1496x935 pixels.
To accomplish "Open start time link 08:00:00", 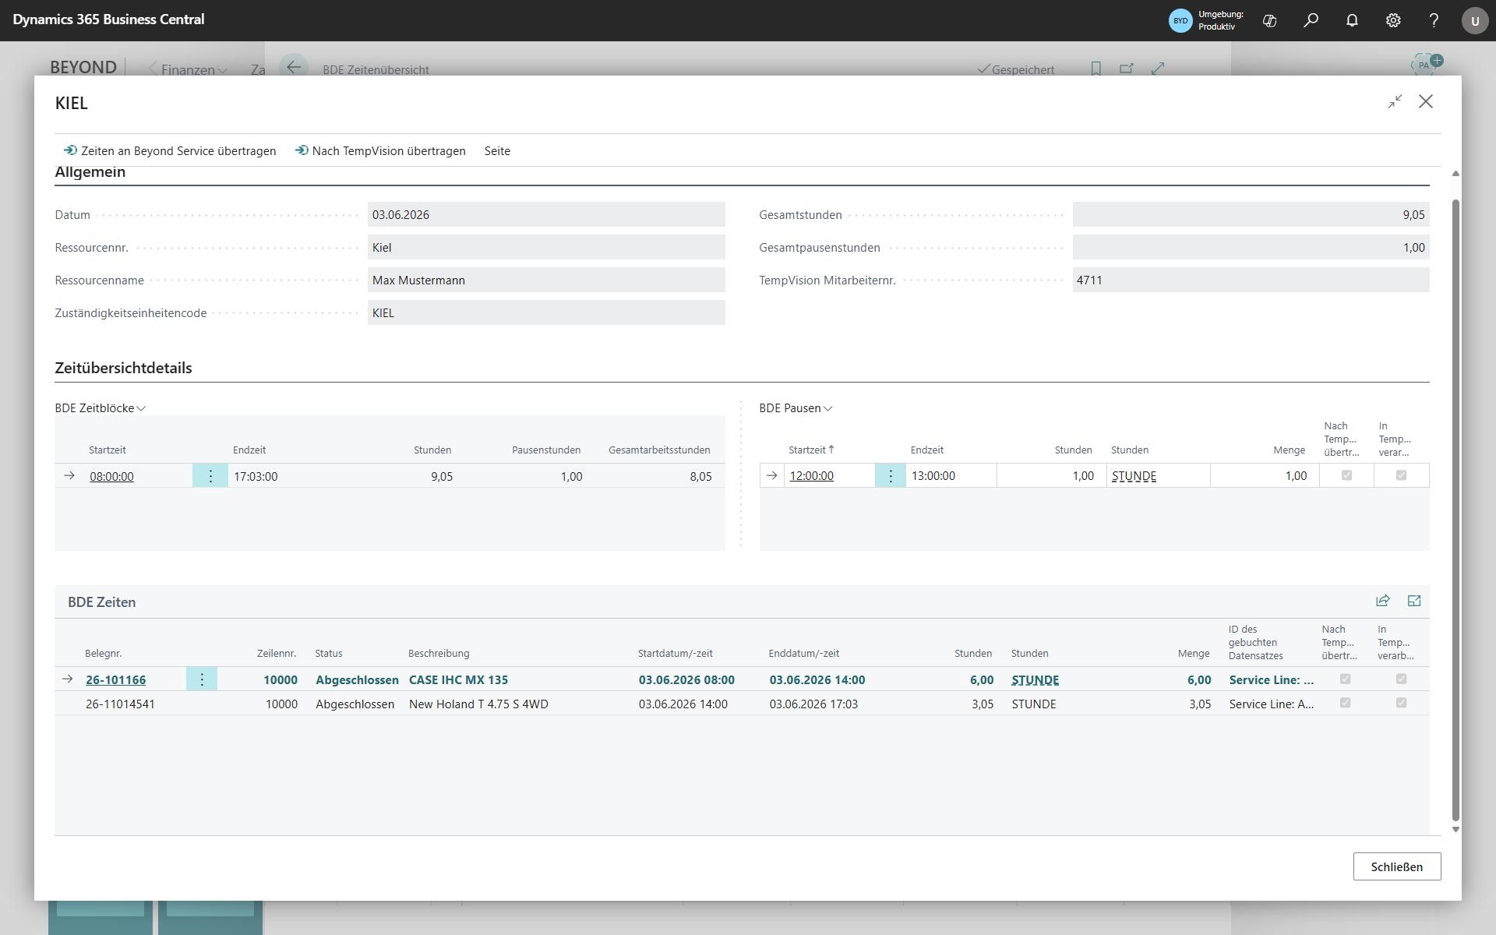I will point(111,476).
